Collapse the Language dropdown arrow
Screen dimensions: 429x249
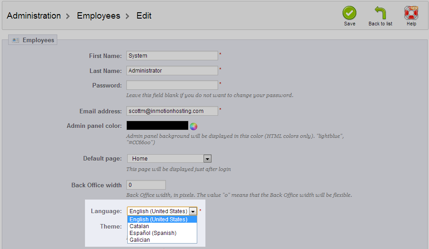point(193,211)
